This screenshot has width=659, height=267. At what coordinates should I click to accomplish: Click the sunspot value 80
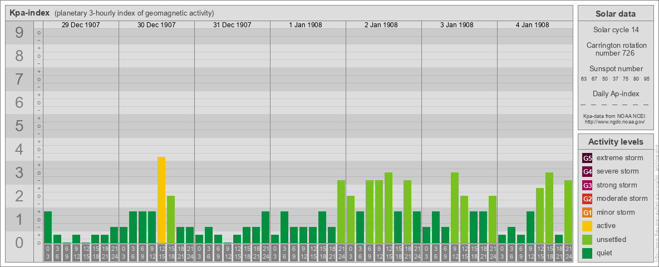636,79
